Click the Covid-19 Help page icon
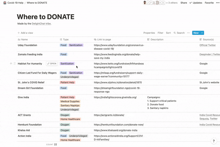This screenshot has width=220, height=147. pyautogui.click(x=4, y=3)
